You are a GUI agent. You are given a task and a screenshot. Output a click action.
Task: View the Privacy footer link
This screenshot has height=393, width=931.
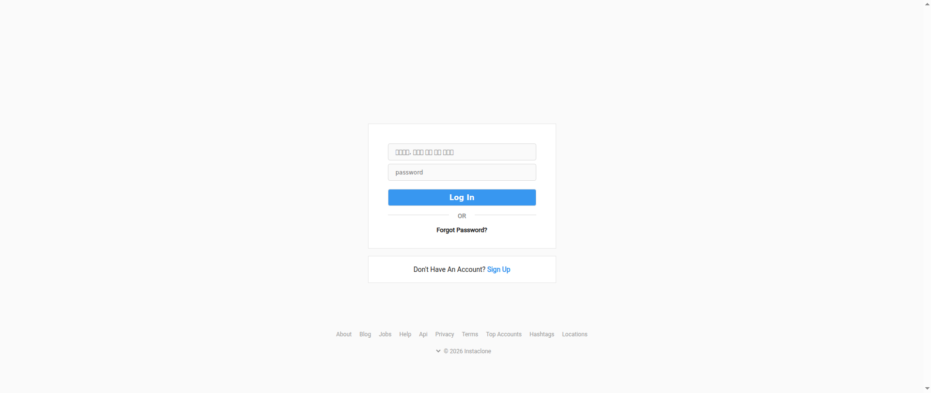(445, 334)
